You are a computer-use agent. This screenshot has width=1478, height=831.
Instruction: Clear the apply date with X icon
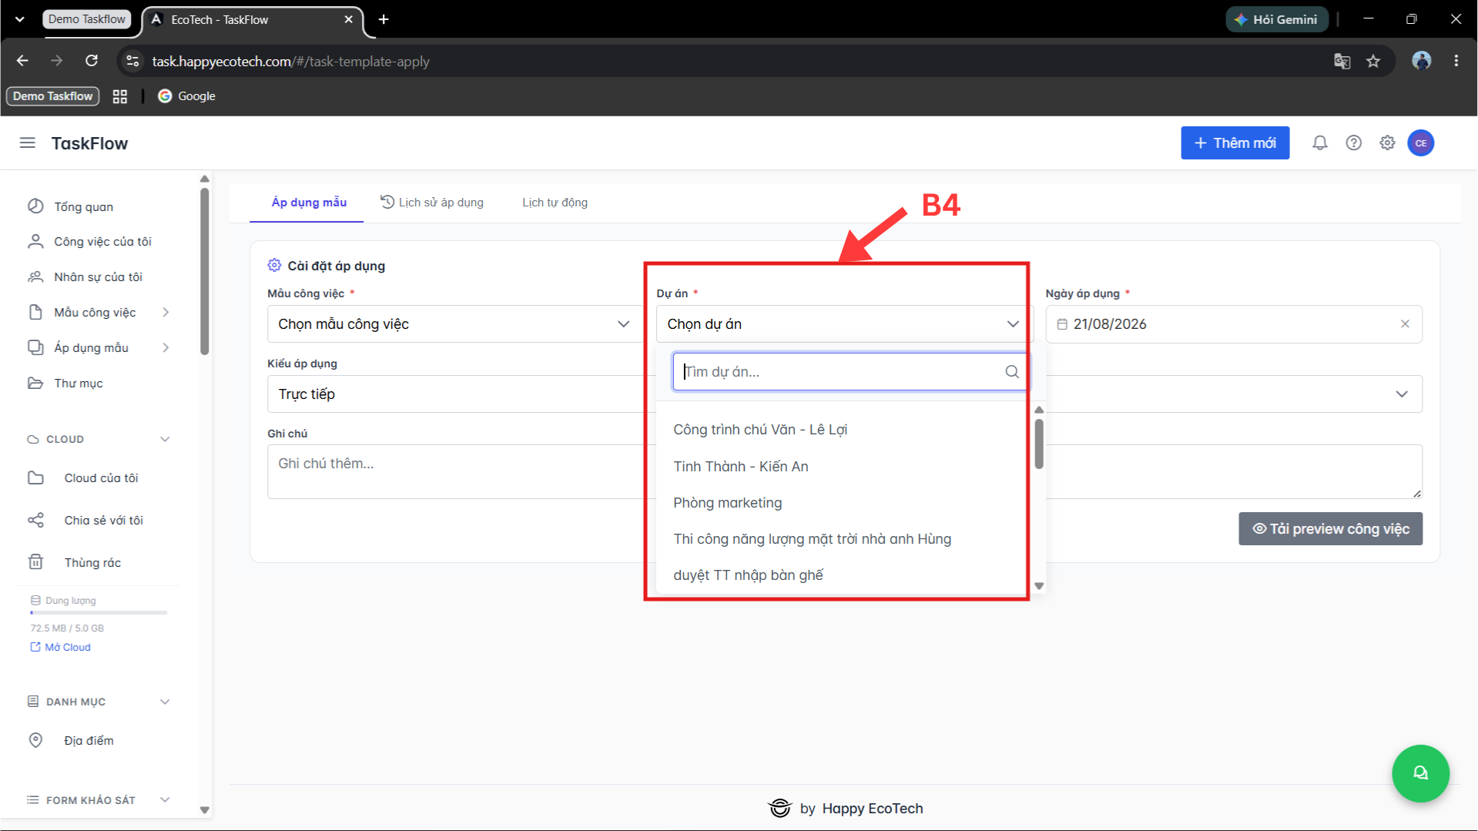[1405, 324]
